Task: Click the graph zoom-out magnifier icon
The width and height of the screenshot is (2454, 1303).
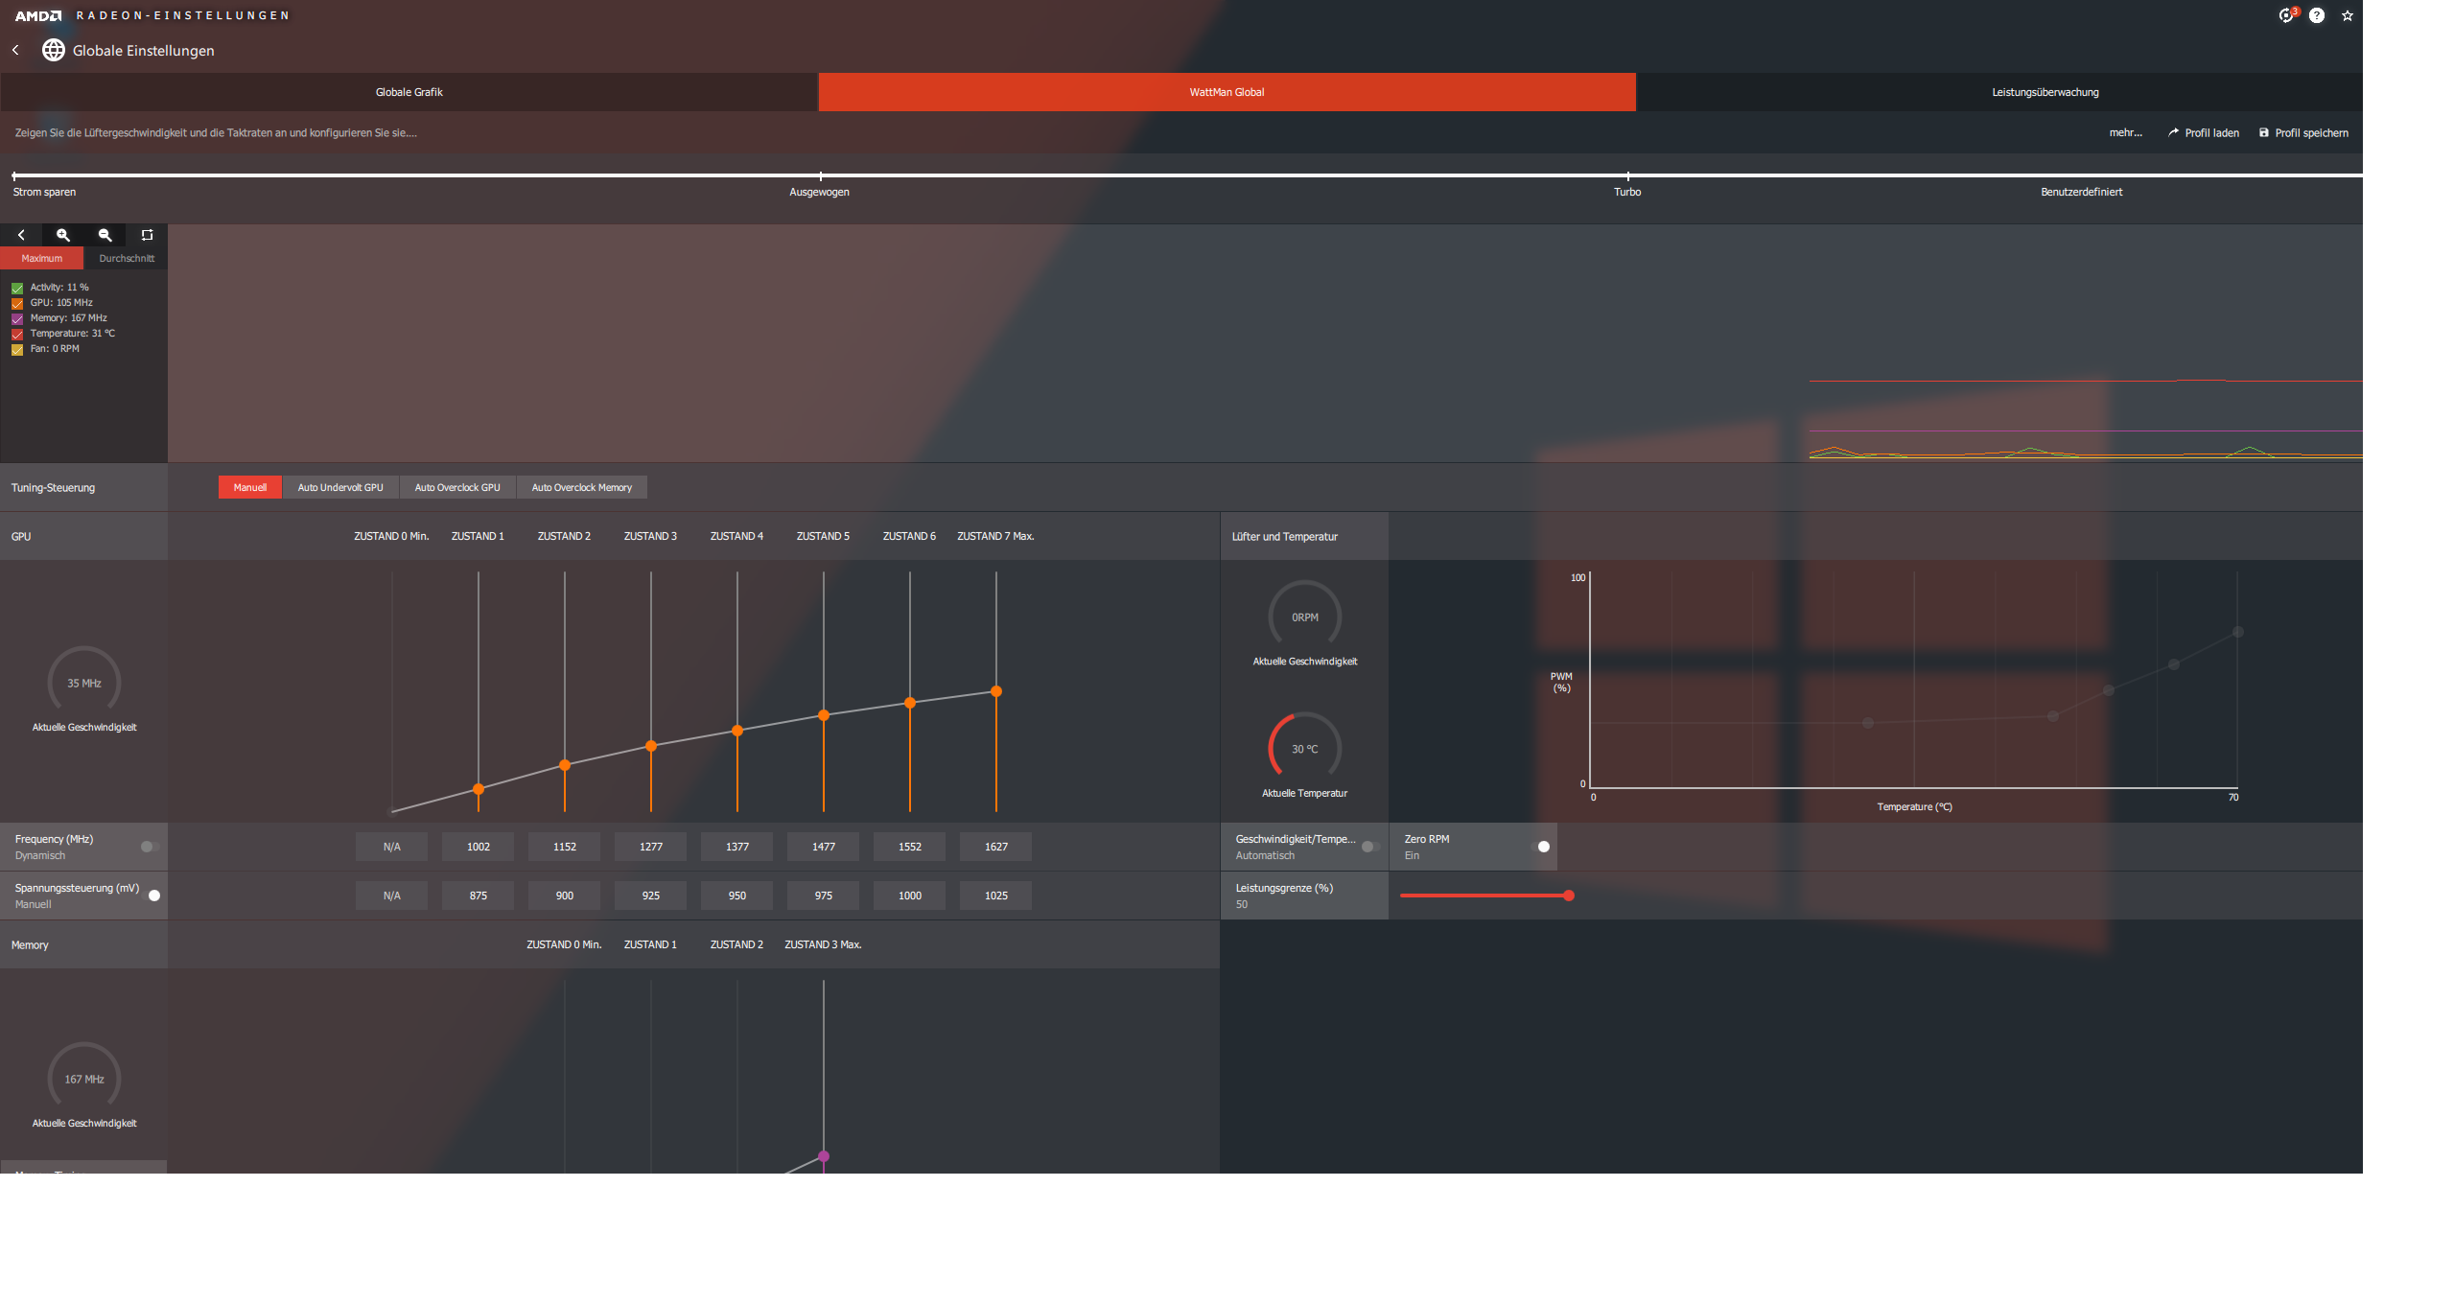Action: (x=105, y=235)
